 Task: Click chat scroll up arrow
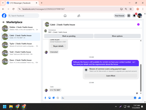pos(141,41)
